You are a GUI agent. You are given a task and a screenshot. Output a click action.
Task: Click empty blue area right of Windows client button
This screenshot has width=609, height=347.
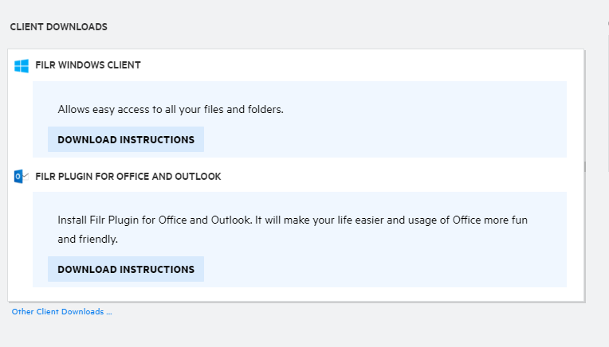pyautogui.click(x=383, y=139)
